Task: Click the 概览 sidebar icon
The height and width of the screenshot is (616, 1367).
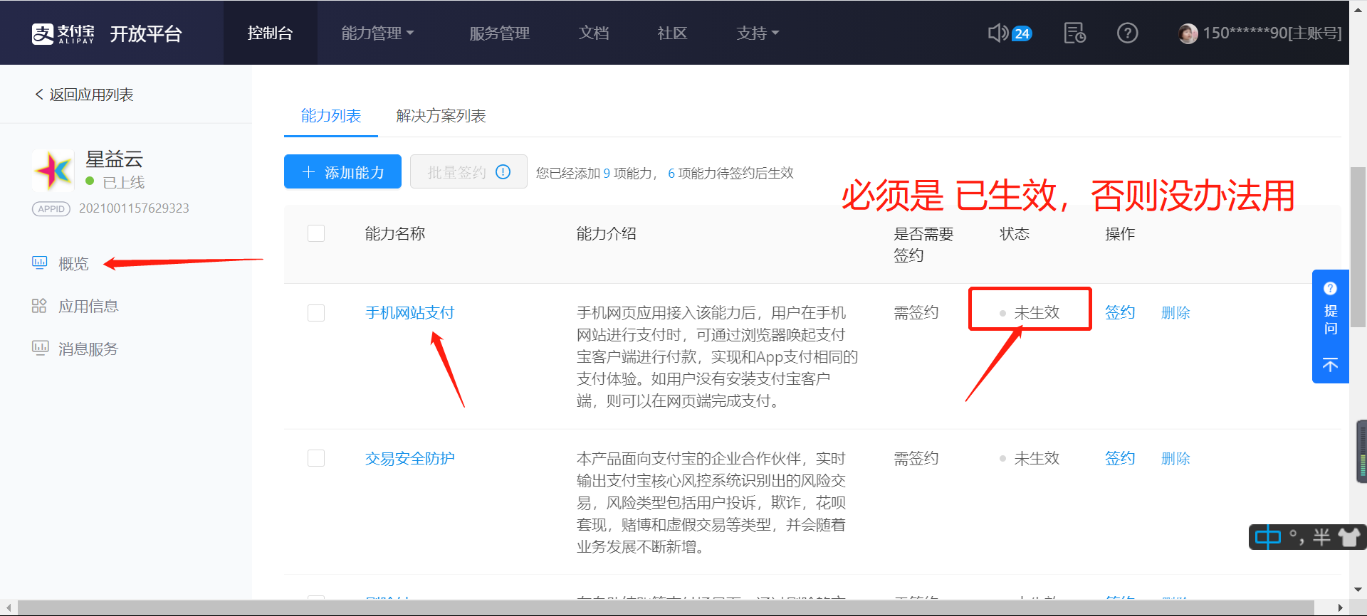Action: click(39, 263)
